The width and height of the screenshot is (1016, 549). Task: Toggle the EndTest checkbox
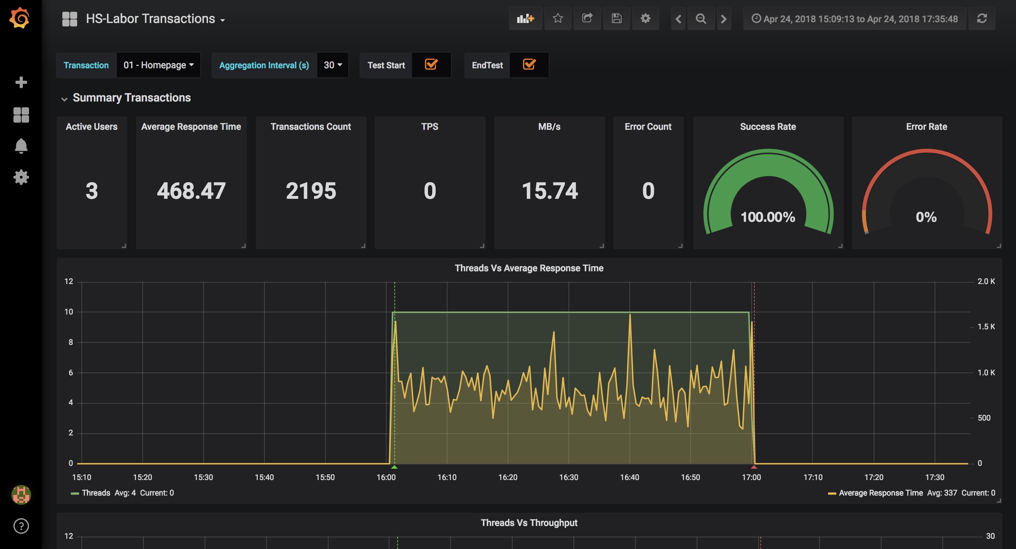point(529,65)
